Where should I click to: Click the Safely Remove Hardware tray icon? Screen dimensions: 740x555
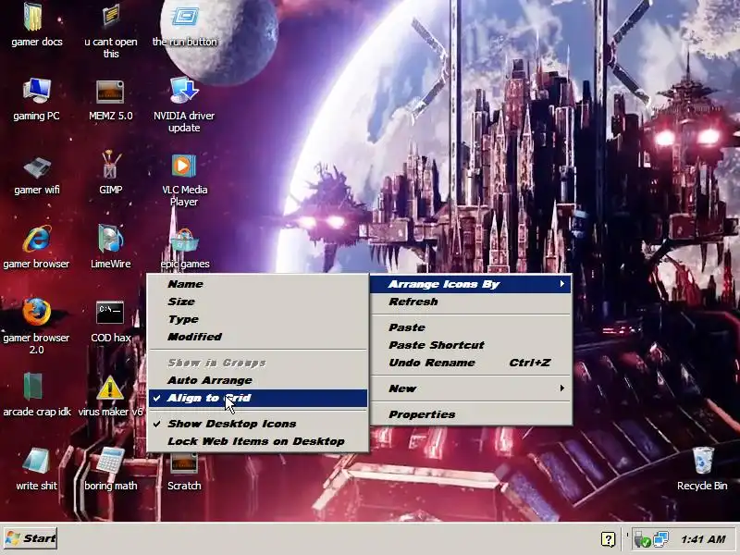(642, 539)
